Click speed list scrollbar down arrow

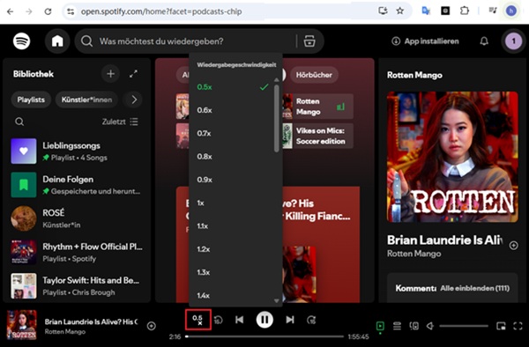point(277,300)
